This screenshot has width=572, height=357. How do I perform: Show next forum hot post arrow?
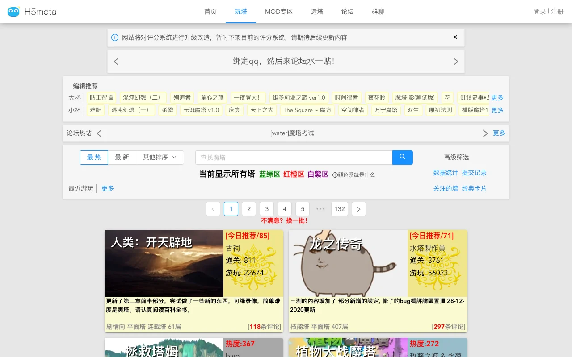pos(485,133)
